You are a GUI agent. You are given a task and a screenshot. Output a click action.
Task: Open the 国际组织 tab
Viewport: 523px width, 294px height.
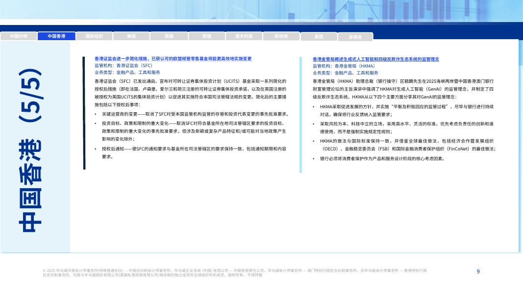(94, 36)
